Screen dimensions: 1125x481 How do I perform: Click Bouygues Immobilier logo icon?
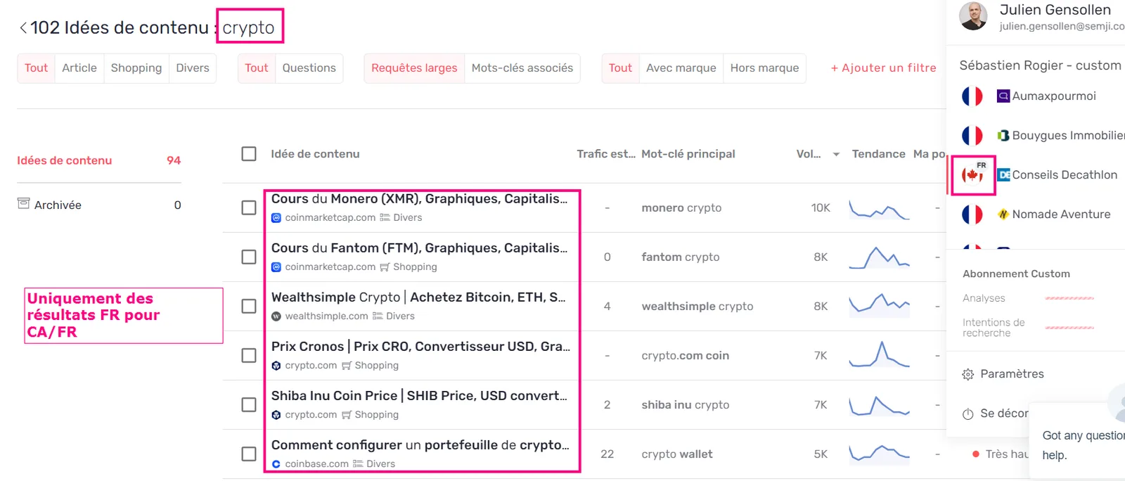(1003, 136)
